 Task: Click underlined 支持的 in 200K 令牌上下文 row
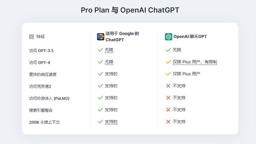pyautogui.click(x=111, y=122)
